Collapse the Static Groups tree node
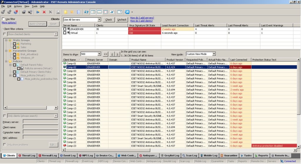The height and width of the screenshot is (164, 301). tap(6, 40)
